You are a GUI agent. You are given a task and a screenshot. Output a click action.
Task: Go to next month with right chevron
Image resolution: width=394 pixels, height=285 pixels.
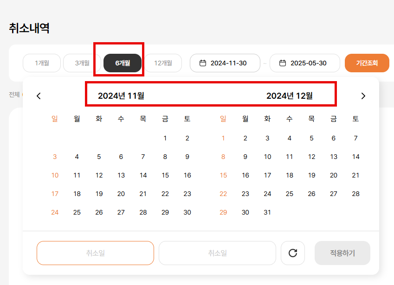click(363, 96)
